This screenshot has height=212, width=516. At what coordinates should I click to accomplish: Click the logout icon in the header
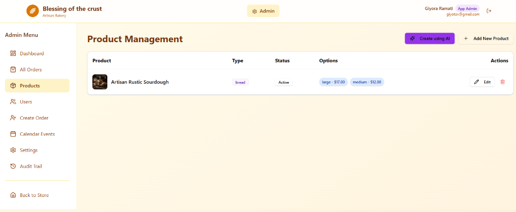(489, 11)
